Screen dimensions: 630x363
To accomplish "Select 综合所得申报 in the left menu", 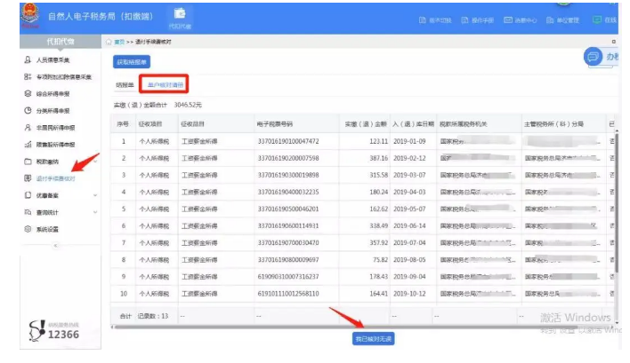I will tap(53, 93).
